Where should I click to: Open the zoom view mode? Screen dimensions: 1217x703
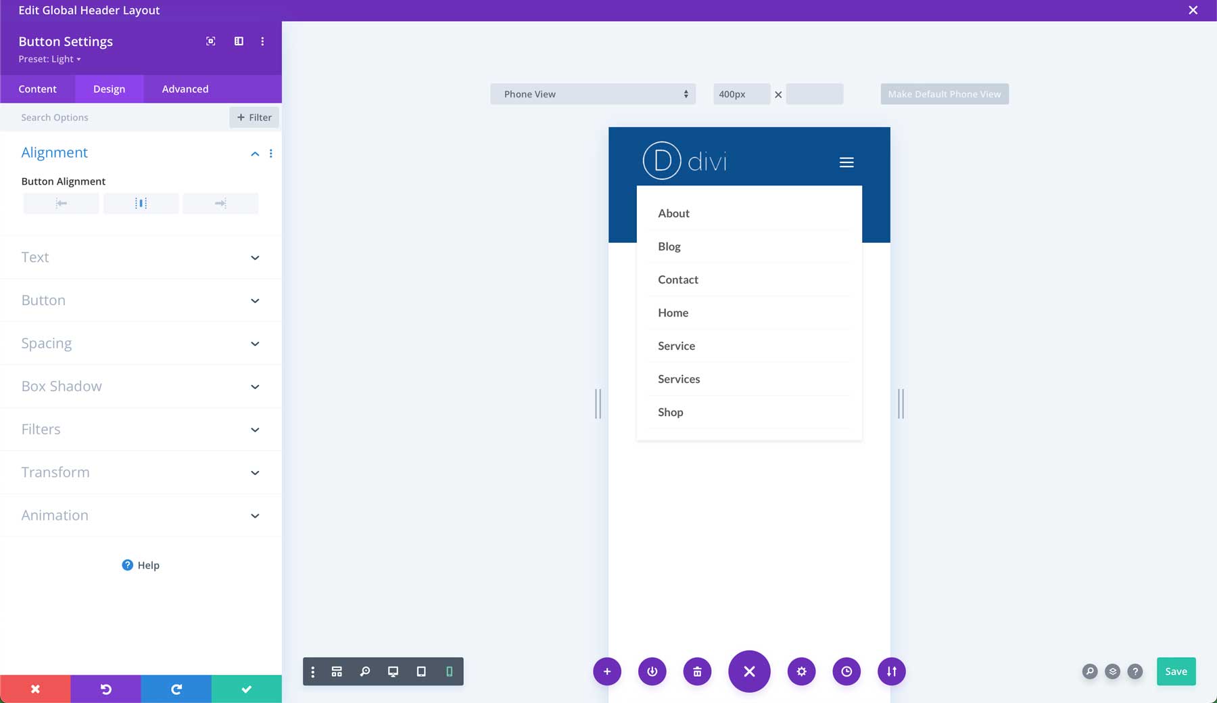pos(366,671)
